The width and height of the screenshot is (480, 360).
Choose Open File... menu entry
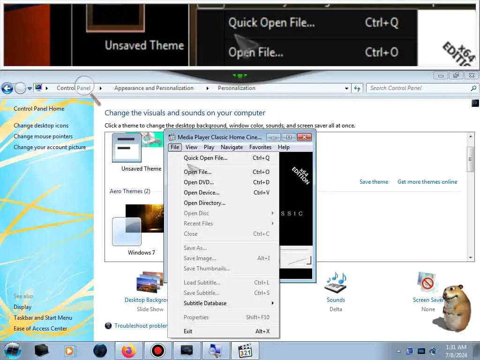point(224,172)
